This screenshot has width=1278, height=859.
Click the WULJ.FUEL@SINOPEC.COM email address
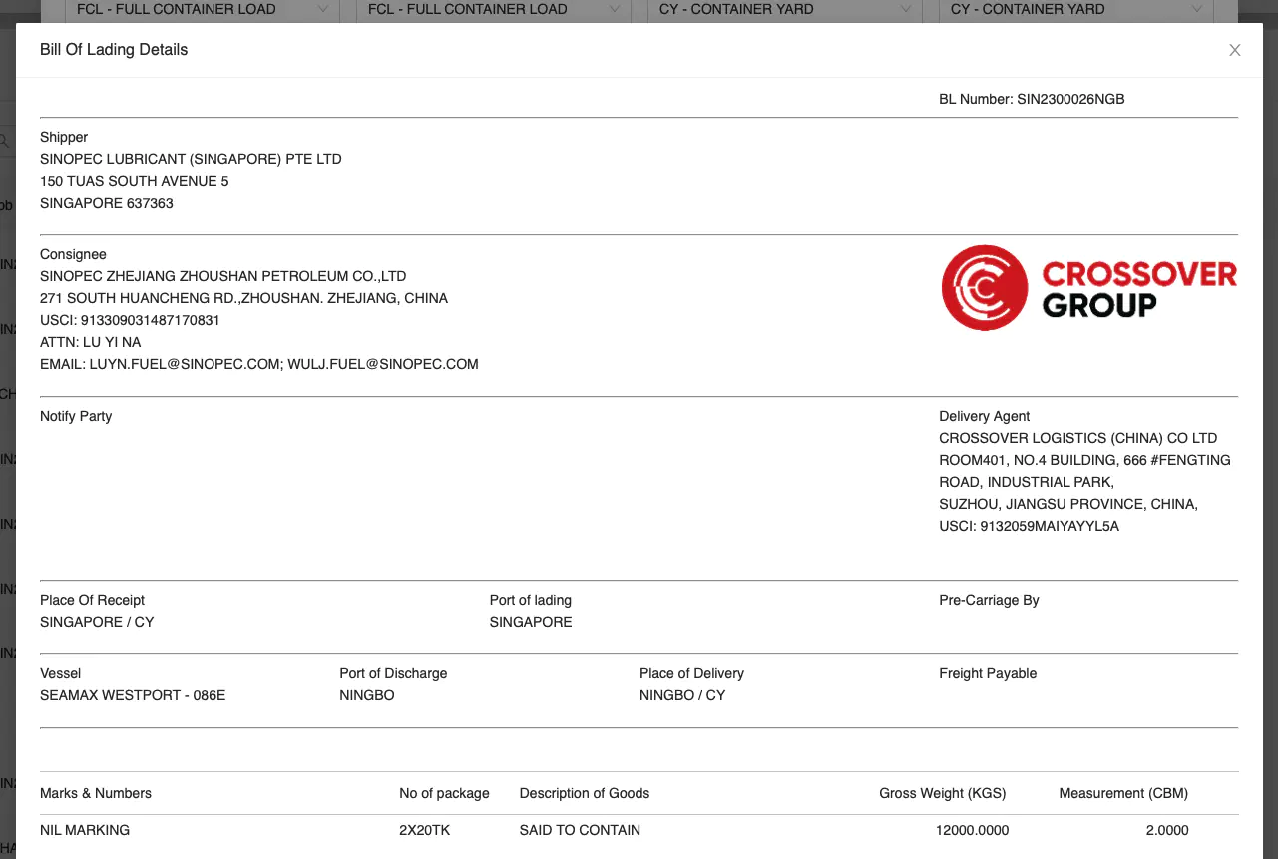(x=389, y=364)
